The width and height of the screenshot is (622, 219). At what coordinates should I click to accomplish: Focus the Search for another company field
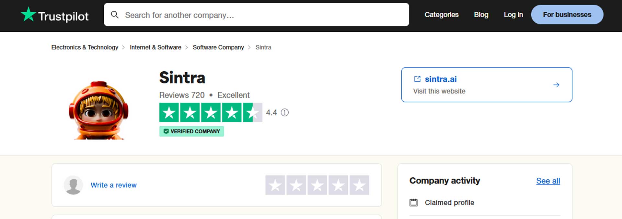tap(259, 15)
